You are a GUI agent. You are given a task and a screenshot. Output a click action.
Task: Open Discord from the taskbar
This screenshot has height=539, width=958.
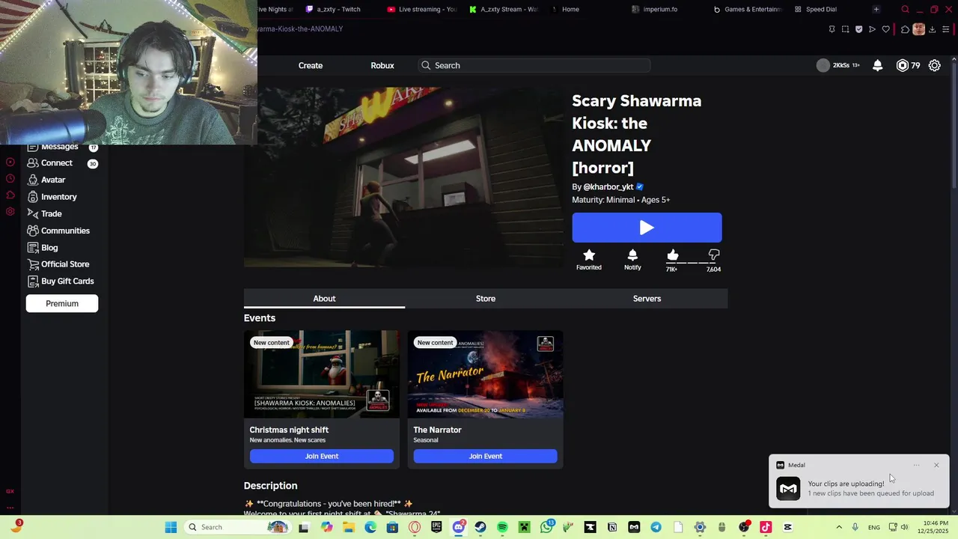coord(459,527)
